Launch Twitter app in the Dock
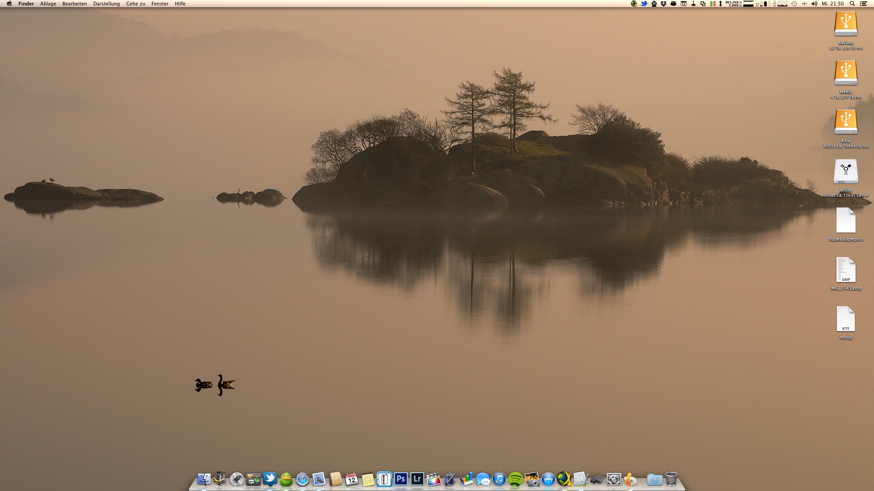Image resolution: width=874 pixels, height=491 pixels. pos(270,479)
